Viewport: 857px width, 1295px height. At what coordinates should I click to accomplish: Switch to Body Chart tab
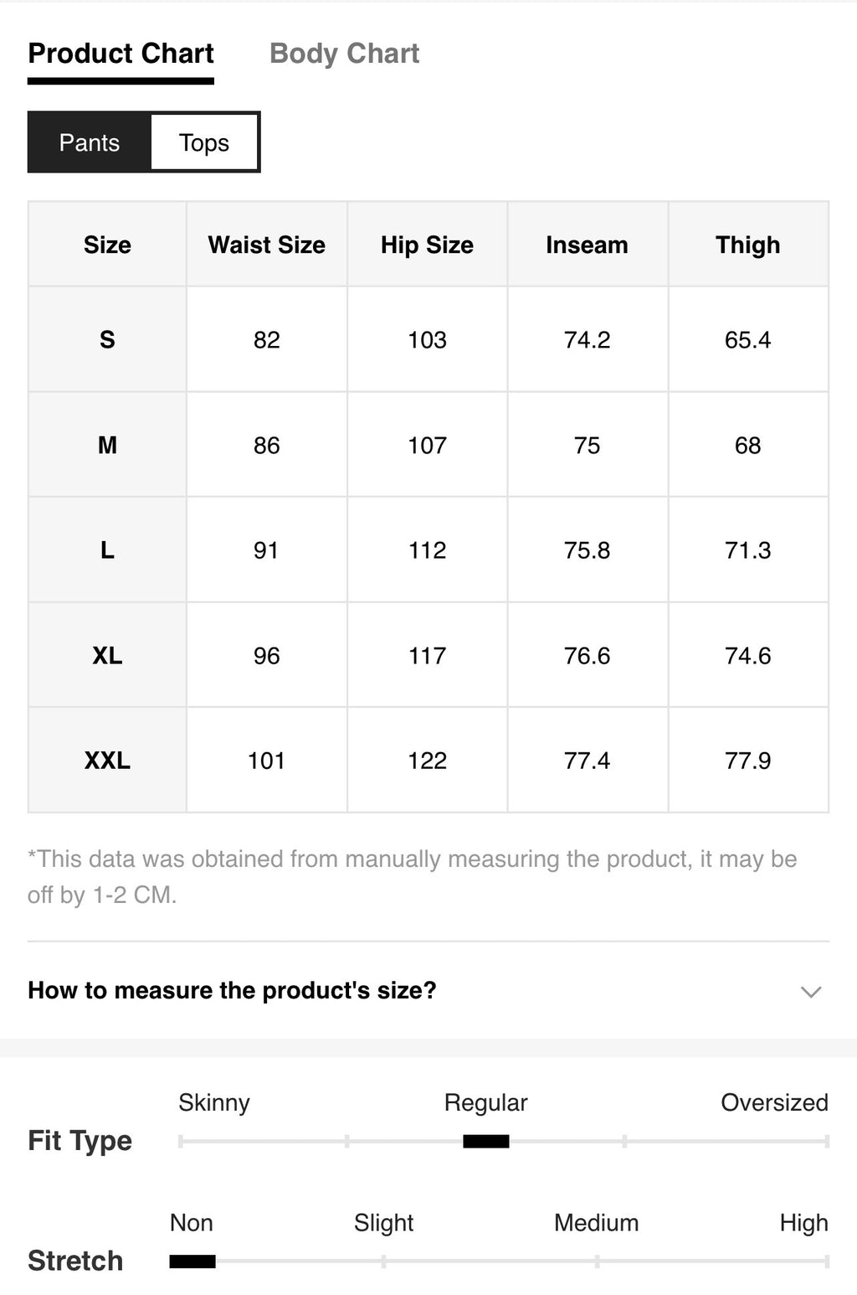click(344, 54)
